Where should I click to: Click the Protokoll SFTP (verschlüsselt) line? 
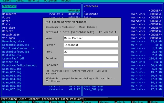click(81, 32)
